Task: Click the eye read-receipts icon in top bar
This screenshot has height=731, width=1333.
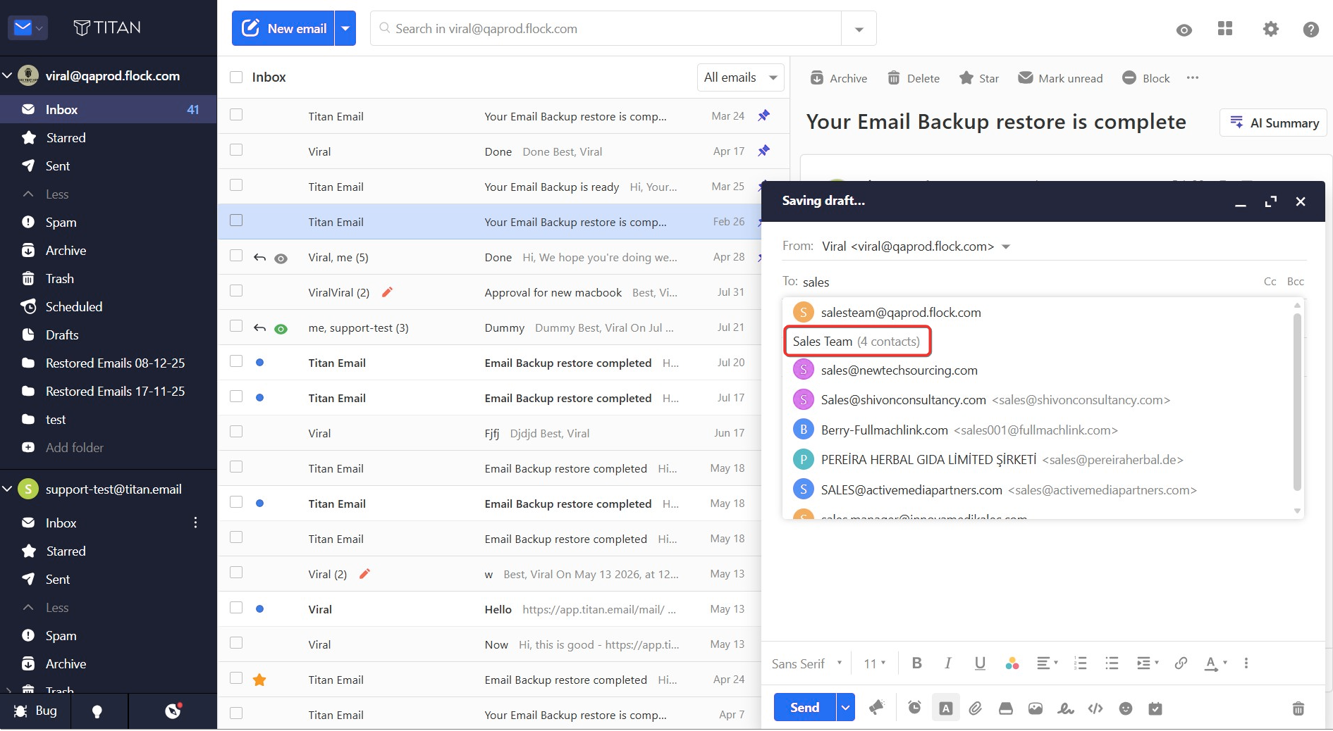Action: pyautogui.click(x=1184, y=30)
